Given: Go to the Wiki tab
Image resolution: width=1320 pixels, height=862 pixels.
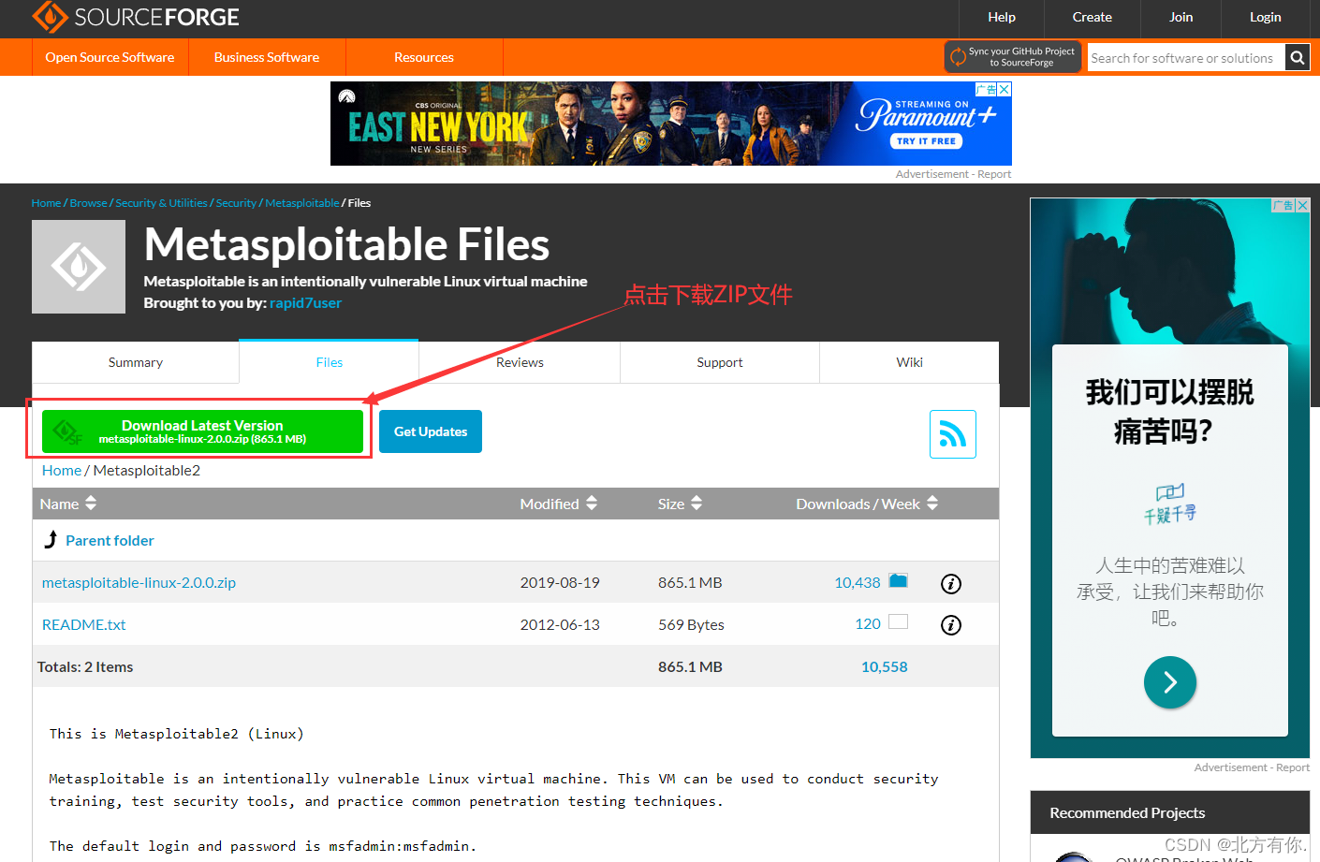Looking at the screenshot, I should point(909,362).
